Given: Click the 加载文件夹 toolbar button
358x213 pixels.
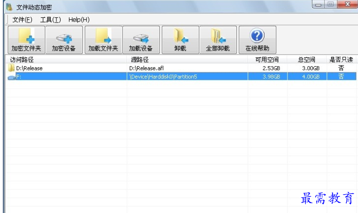Looking at the screenshot, I should pyautogui.click(x=103, y=40).
